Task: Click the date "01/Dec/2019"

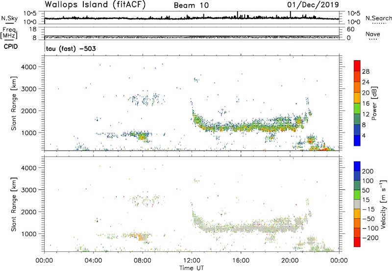Action: click(x=313, y=5)
